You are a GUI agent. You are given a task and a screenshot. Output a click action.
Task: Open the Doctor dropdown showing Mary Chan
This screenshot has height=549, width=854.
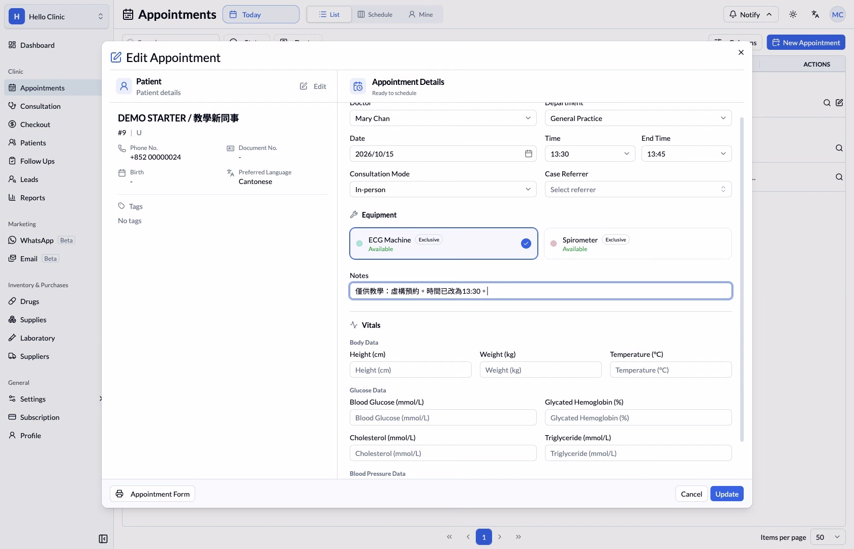click(443, 118)
